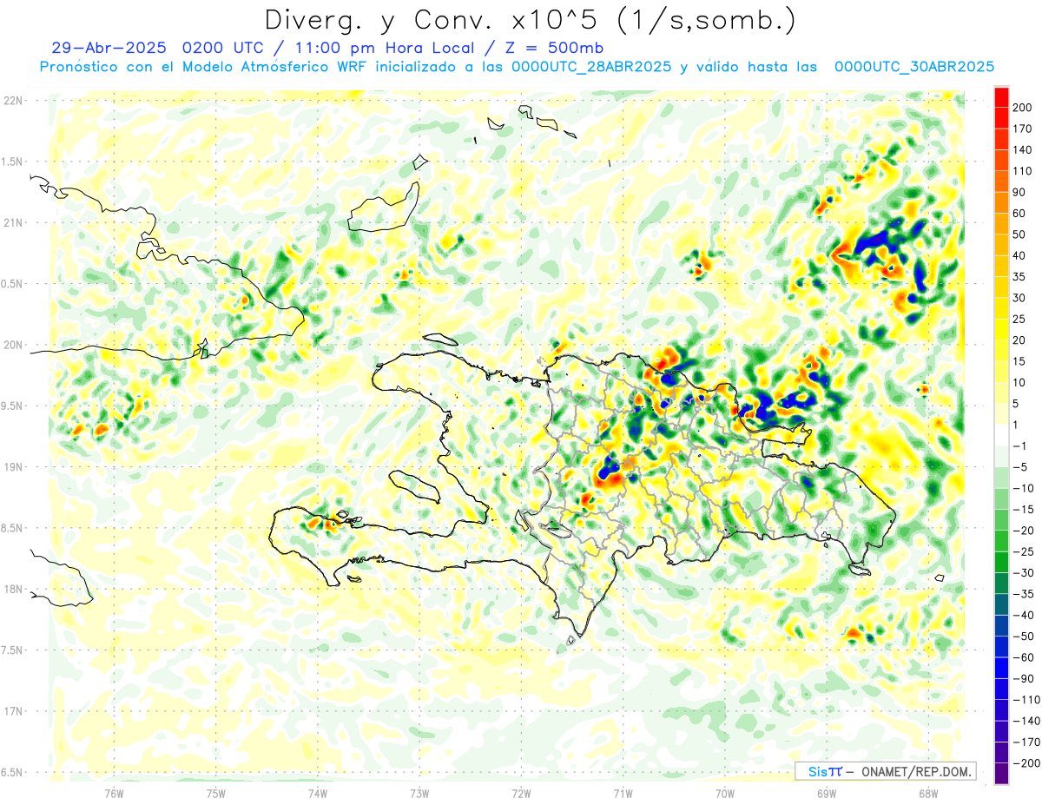Click the '18N' latitude label
This screenshot has width=1042, height=805.
[x=14, y=589]
